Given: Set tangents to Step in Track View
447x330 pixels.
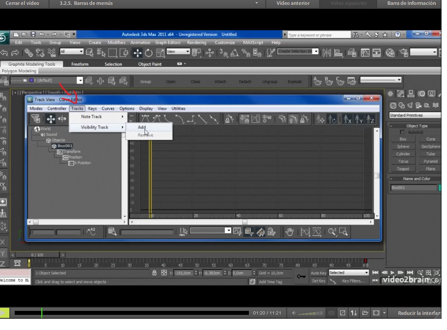Looking at the screenshot, I should tap(191, 119).
